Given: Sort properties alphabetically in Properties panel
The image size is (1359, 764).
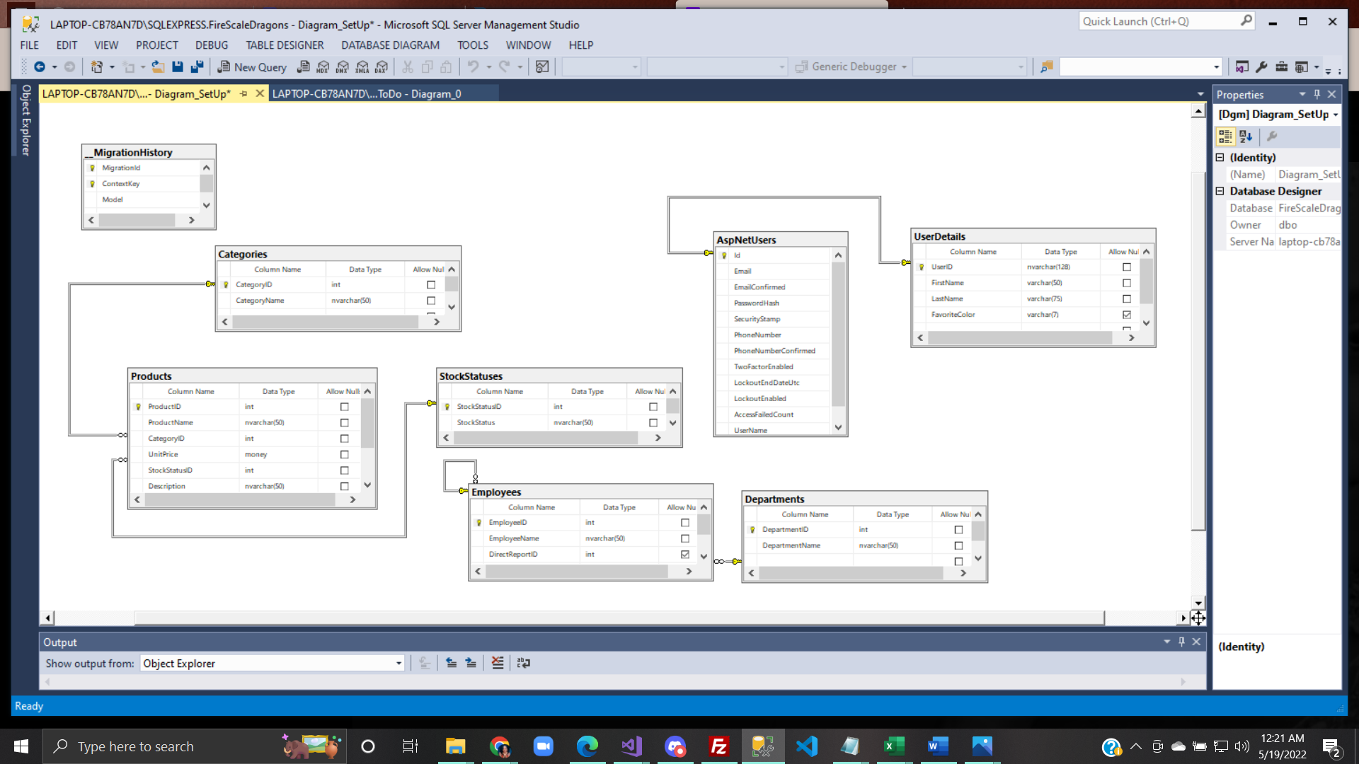Looking at the screenshot, I should [1246, 137].
